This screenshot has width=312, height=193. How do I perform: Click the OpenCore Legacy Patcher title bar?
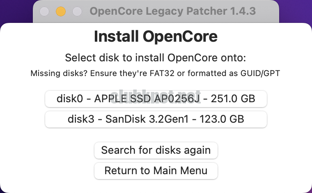click(x=172, y=11)
